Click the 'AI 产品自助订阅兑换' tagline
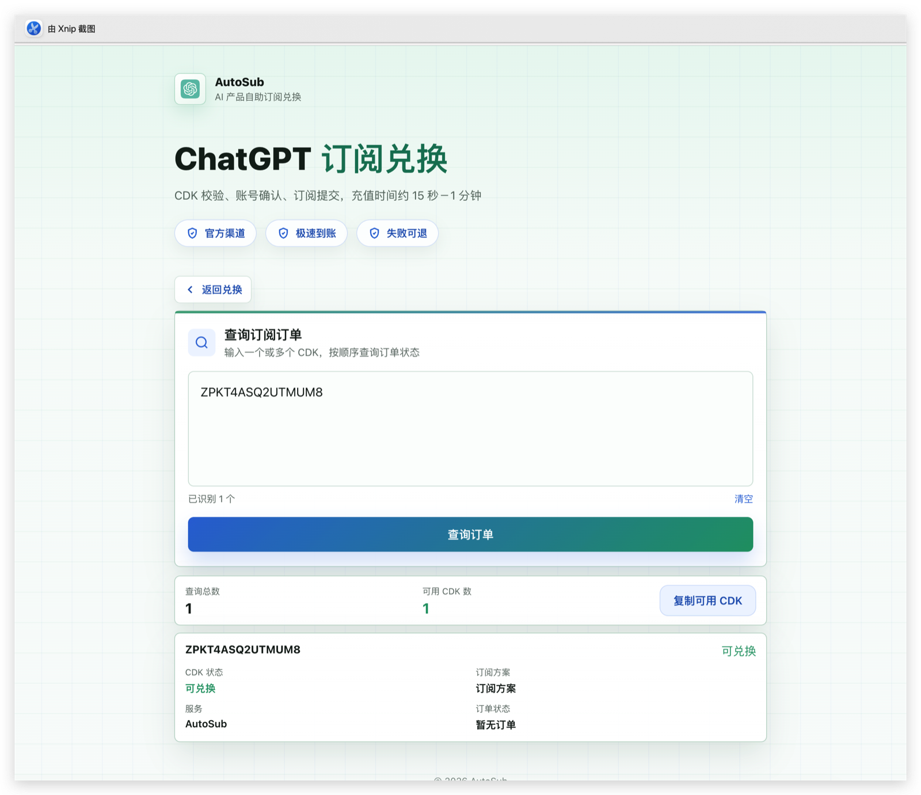 coord(258,97)
